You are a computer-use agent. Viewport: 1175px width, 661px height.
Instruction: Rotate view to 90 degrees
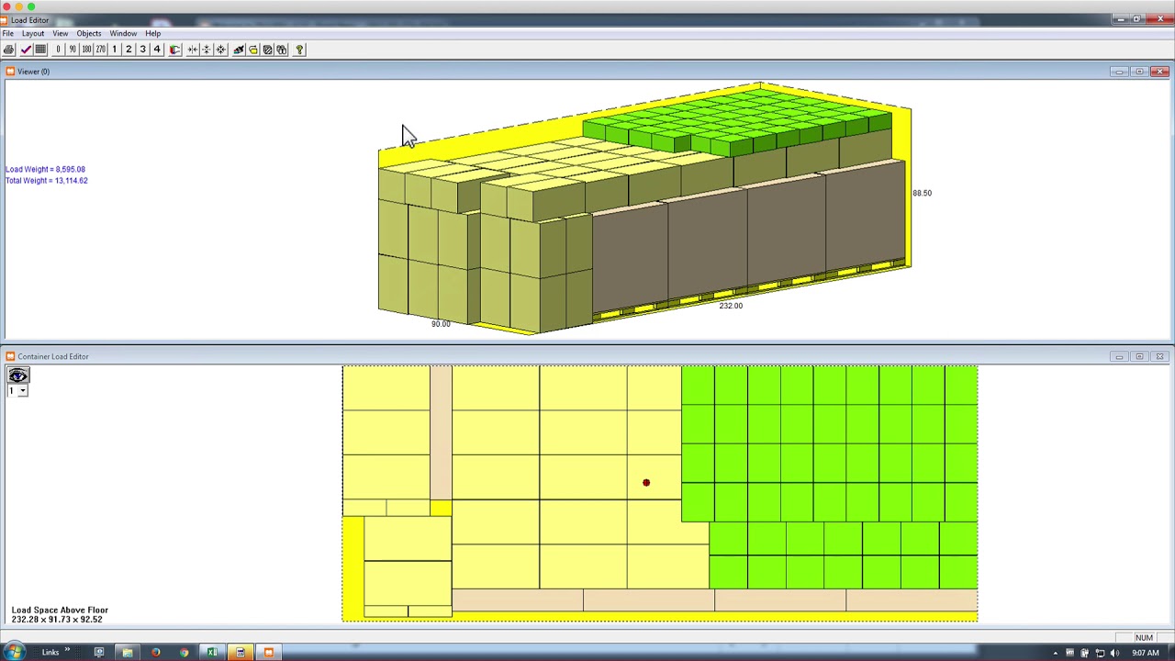[x=73, y=50]
